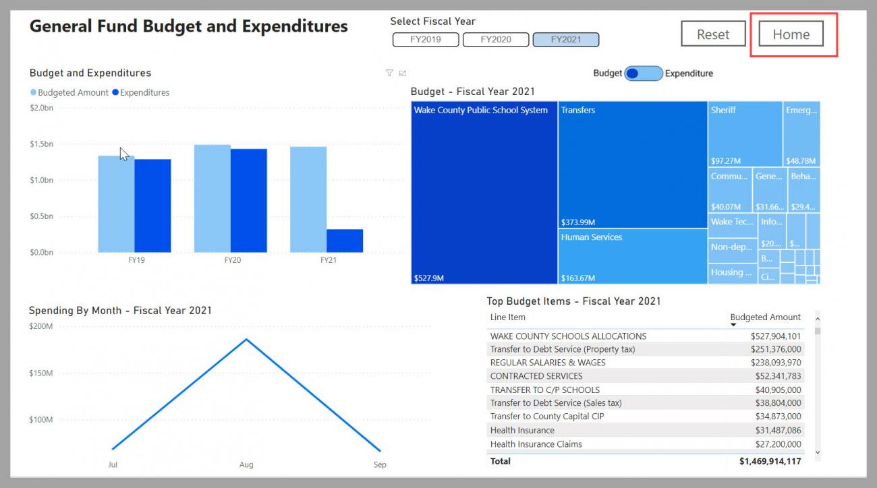The width and height of the screenshot is (877, 488).
Task: Click scroll up arrow in budget table
Action: click(x=818, y=317)
